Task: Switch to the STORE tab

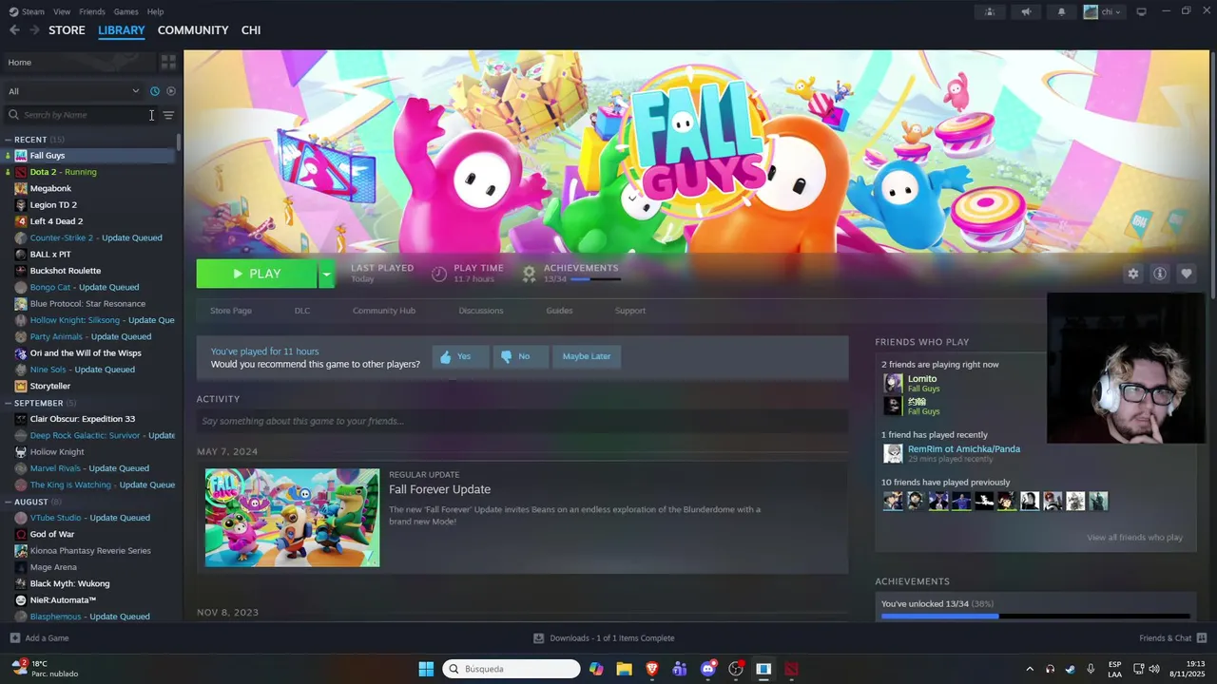Action: pyautogui.click(x=67, y=30)
